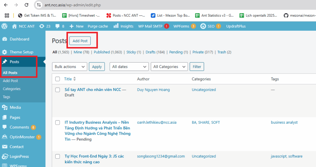Open OptinMonster in the sidebar

pos(23,137)
